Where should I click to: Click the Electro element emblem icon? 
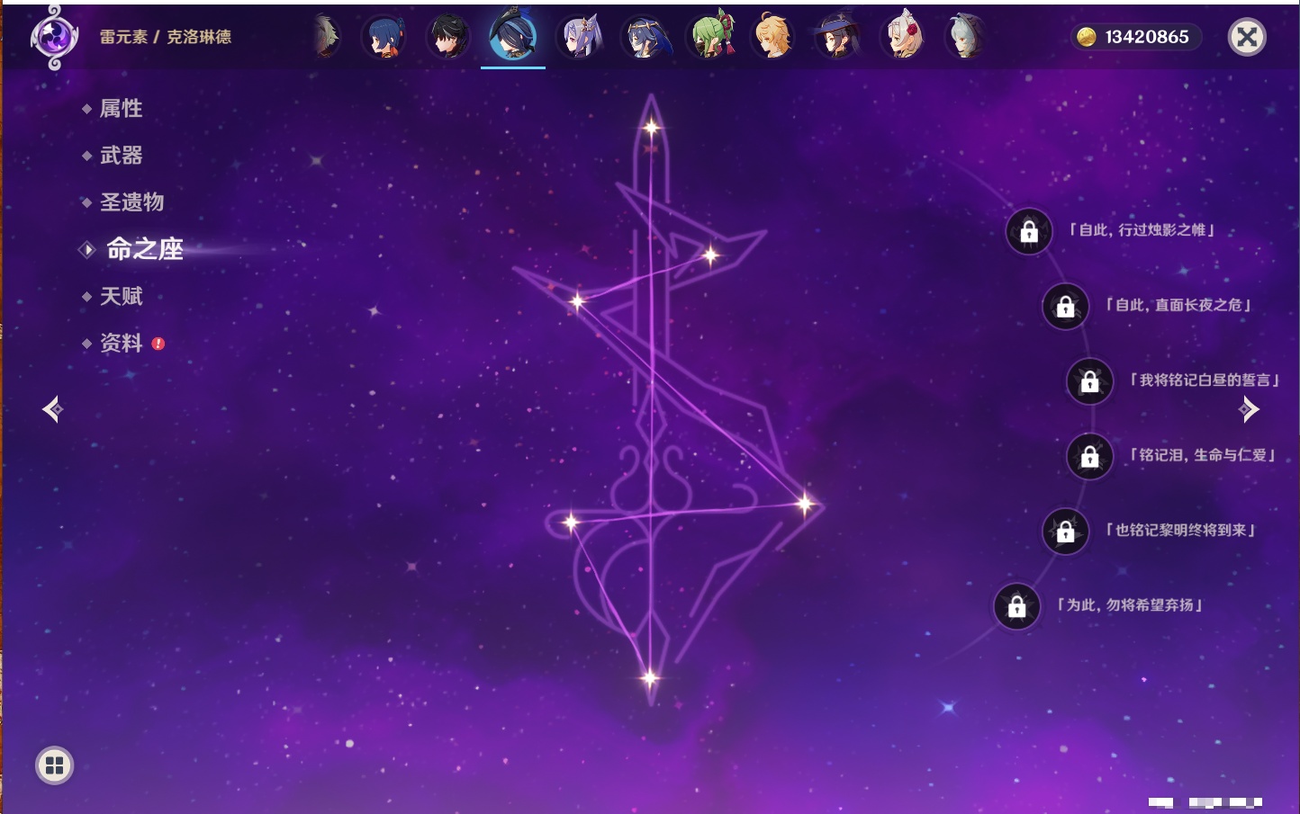tap(54, 38)
